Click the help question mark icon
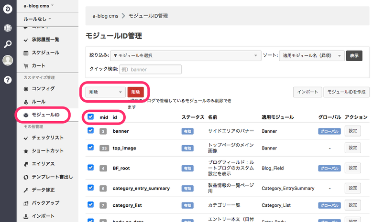This screenshot has width=373, height=222. tap(8, 80)
